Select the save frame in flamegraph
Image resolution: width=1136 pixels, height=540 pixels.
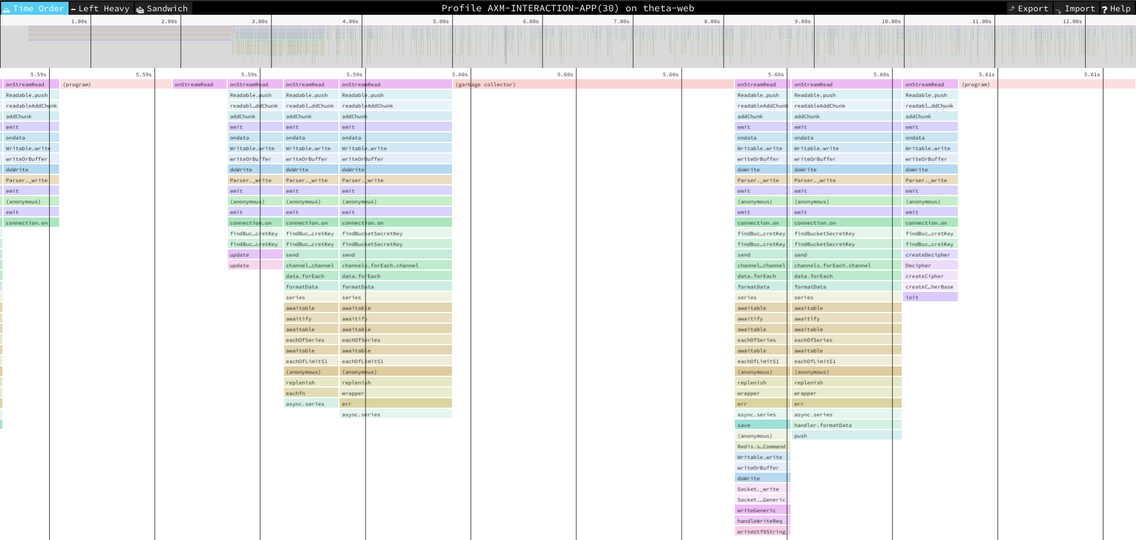pyautogui.click(x=762, y=425)
